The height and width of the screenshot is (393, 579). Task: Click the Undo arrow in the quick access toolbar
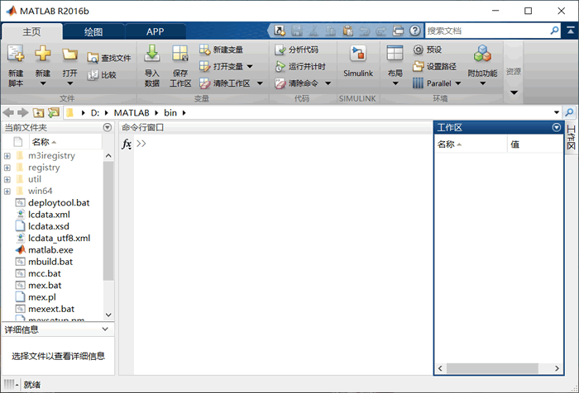click(364, 31)
